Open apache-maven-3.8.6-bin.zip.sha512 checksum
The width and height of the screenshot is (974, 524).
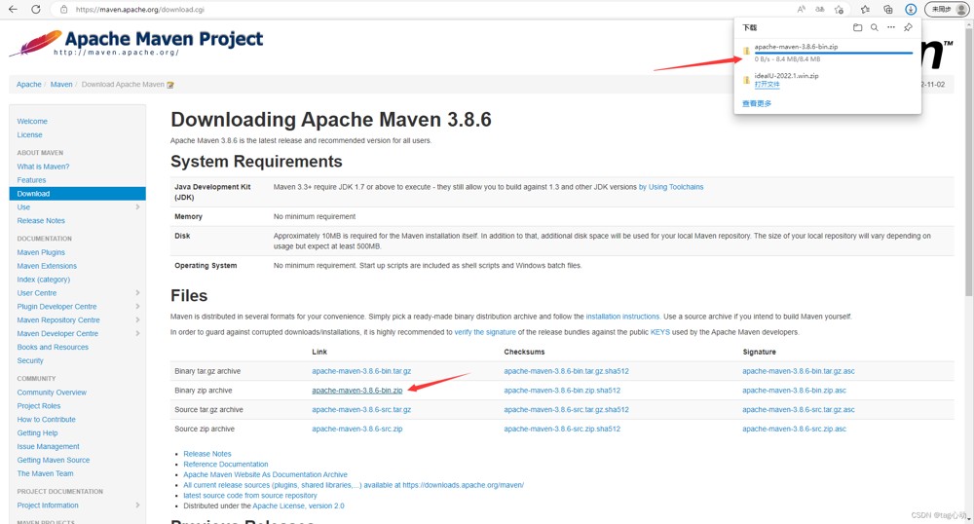click(x=562, y=391)
